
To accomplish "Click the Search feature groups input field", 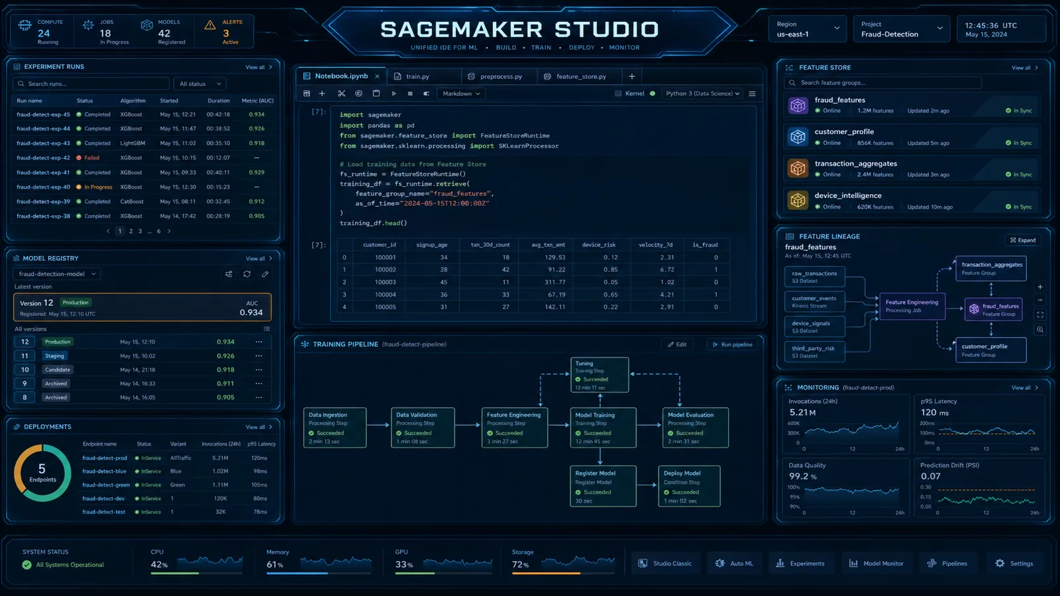I will pos(881,82).
